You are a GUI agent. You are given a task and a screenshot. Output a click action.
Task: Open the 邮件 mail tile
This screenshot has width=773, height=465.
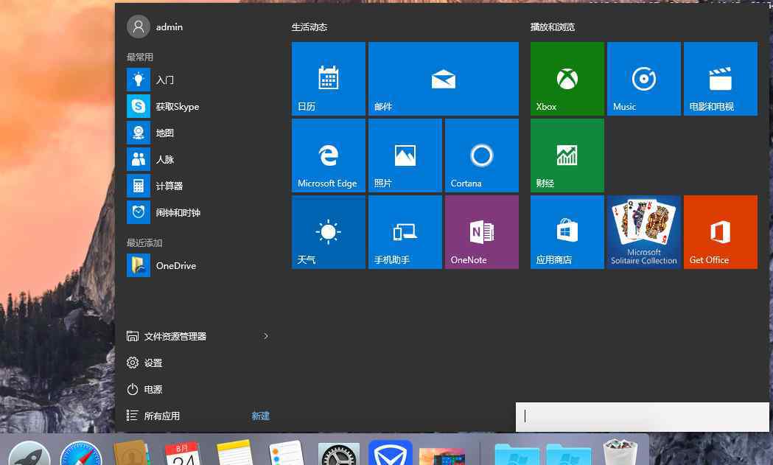click(x=443, y=79)
